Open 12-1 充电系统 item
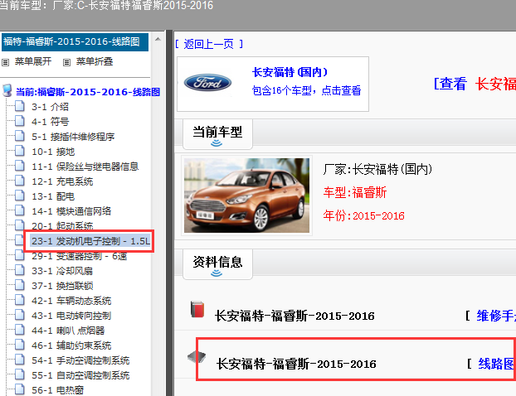Viewport: 516px width, 396px height. click(62, 181)
